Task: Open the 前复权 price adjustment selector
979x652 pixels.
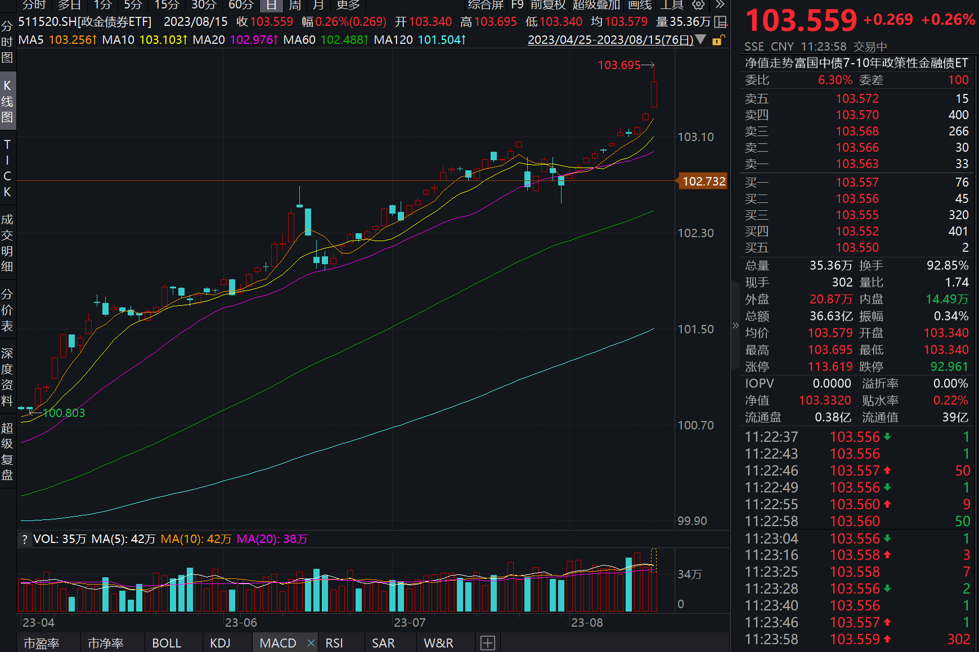Action: (x=547, y=5)
